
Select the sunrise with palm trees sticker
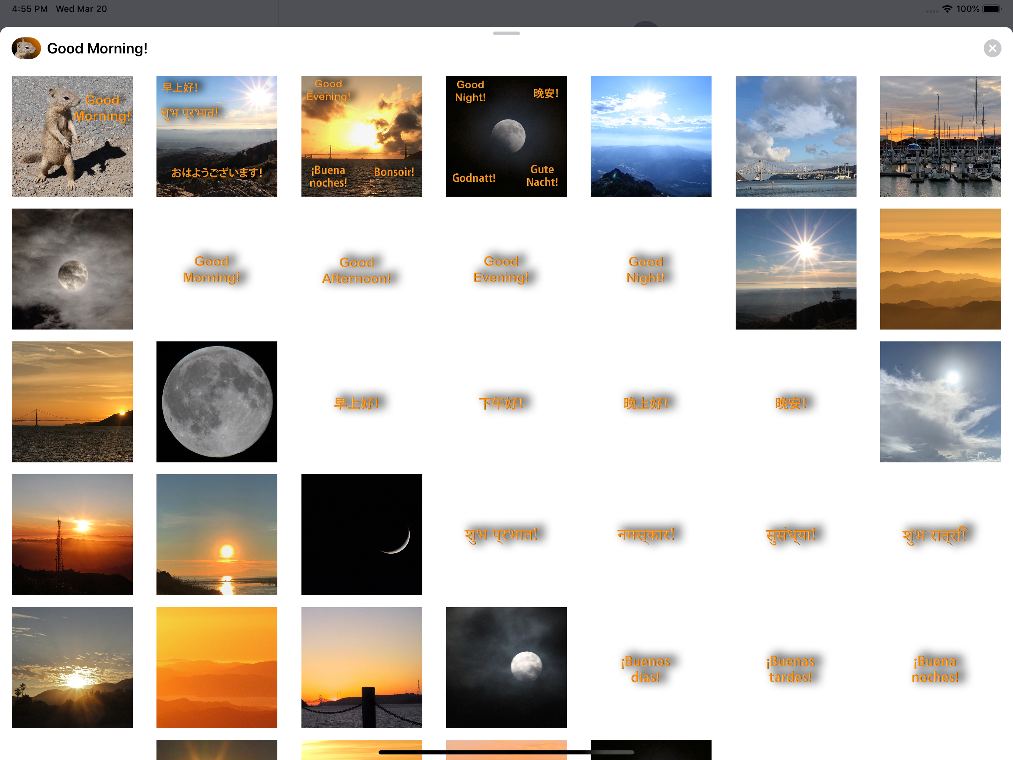pos(72,668)
